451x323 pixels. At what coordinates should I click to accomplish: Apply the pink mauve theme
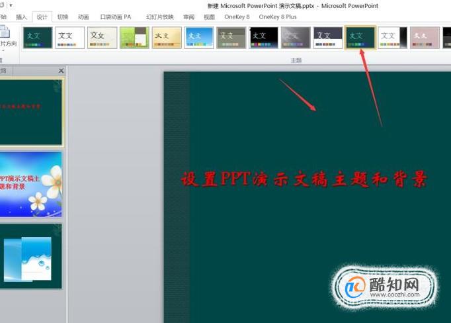[425, 38]
